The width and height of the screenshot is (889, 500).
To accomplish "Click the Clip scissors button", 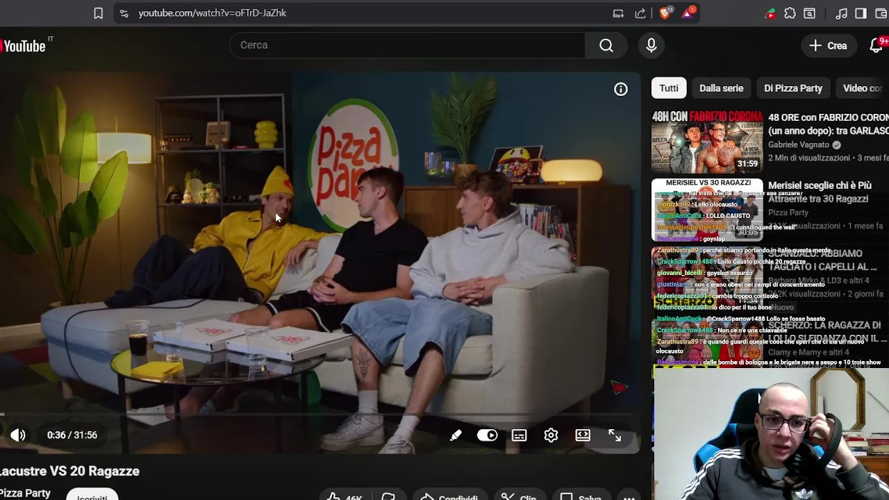I will tap(519, 496).
